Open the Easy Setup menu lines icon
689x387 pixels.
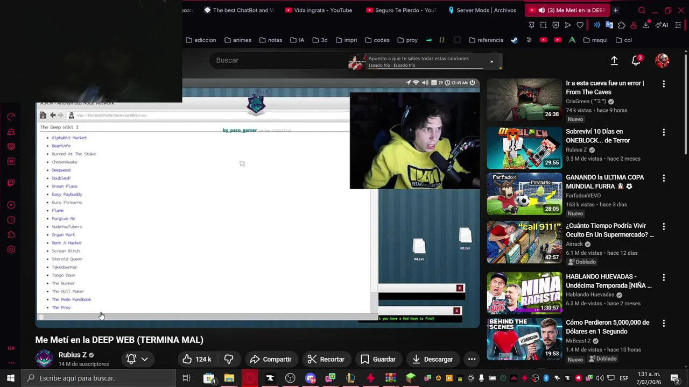(678, 25)
